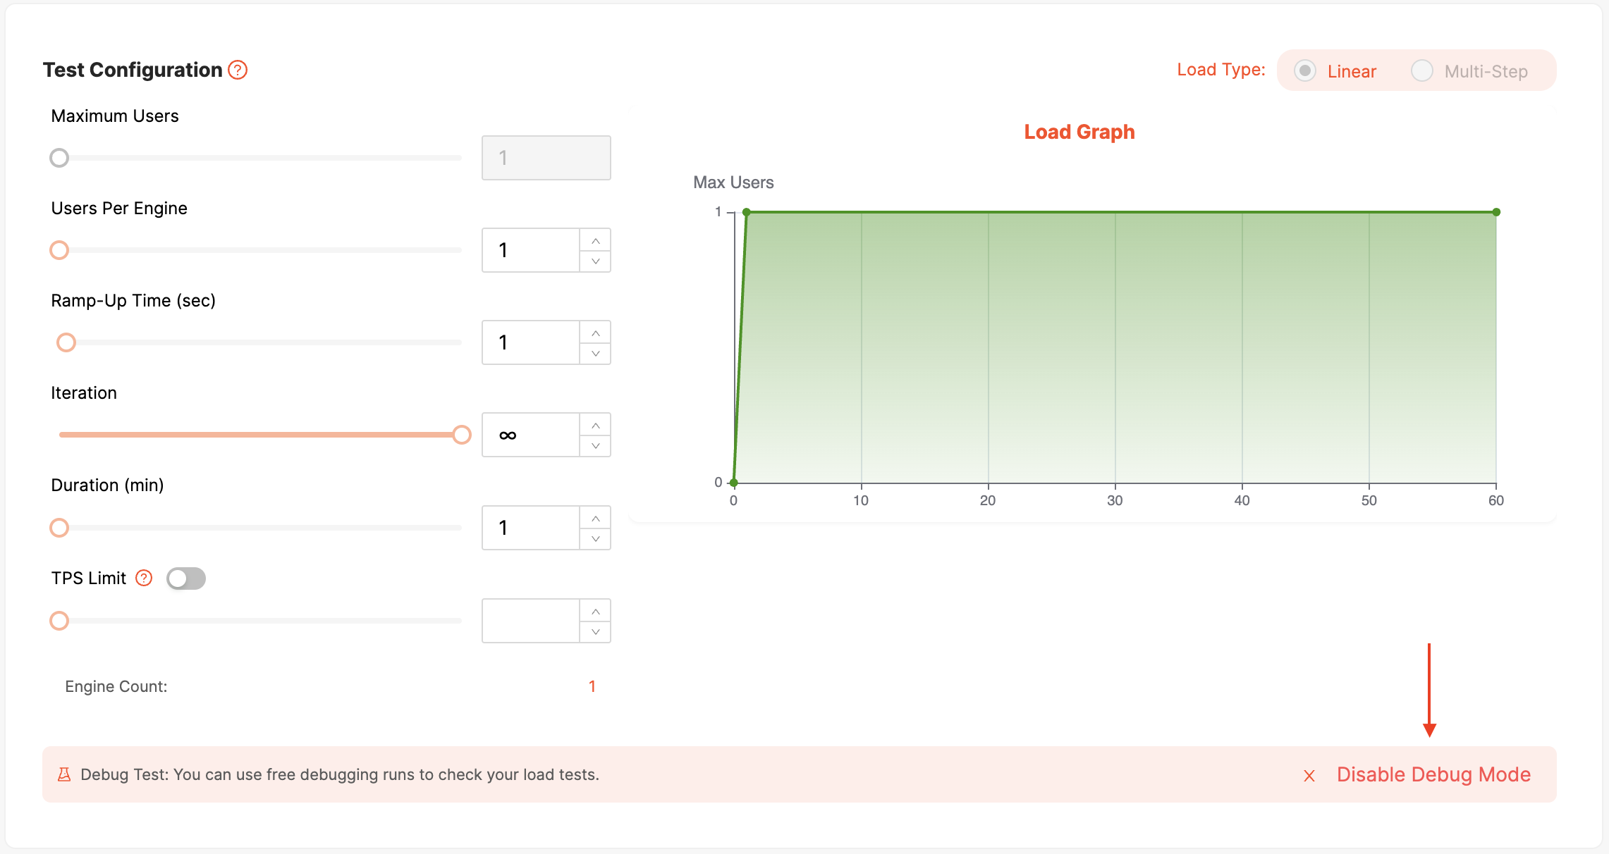
Task: Click the Test Configuration help icon
Action: [x=238, y=70]
